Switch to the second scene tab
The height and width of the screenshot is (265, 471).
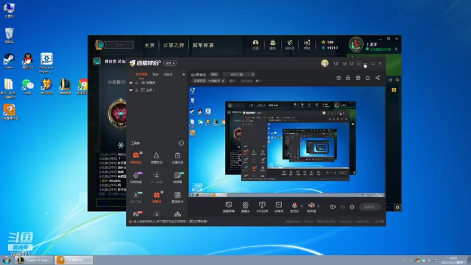tap(155, 74)
